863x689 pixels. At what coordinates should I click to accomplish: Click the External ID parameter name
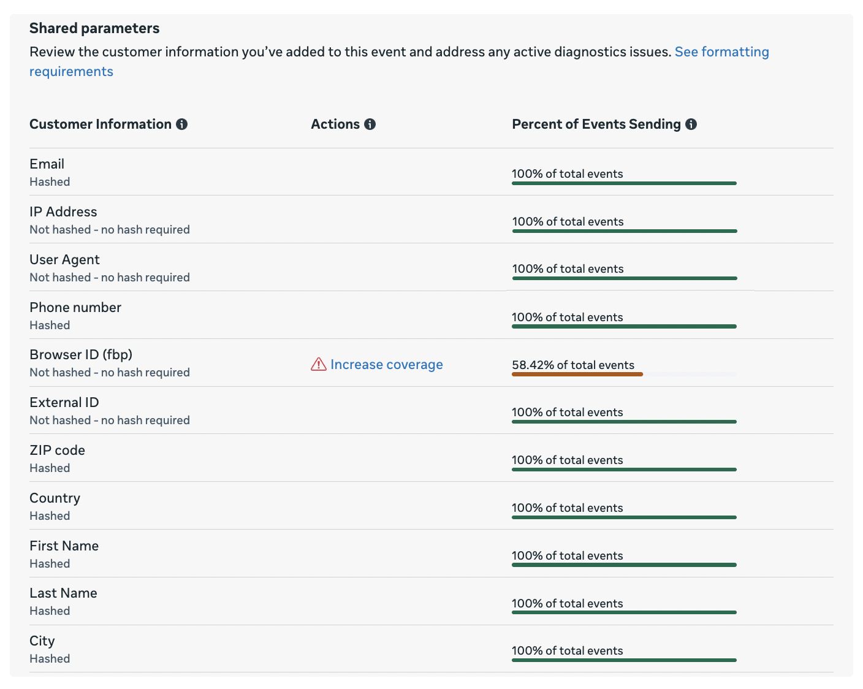(64, 403)
